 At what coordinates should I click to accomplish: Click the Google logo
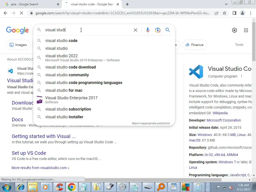pyautogui.click(x=17, y=30)
